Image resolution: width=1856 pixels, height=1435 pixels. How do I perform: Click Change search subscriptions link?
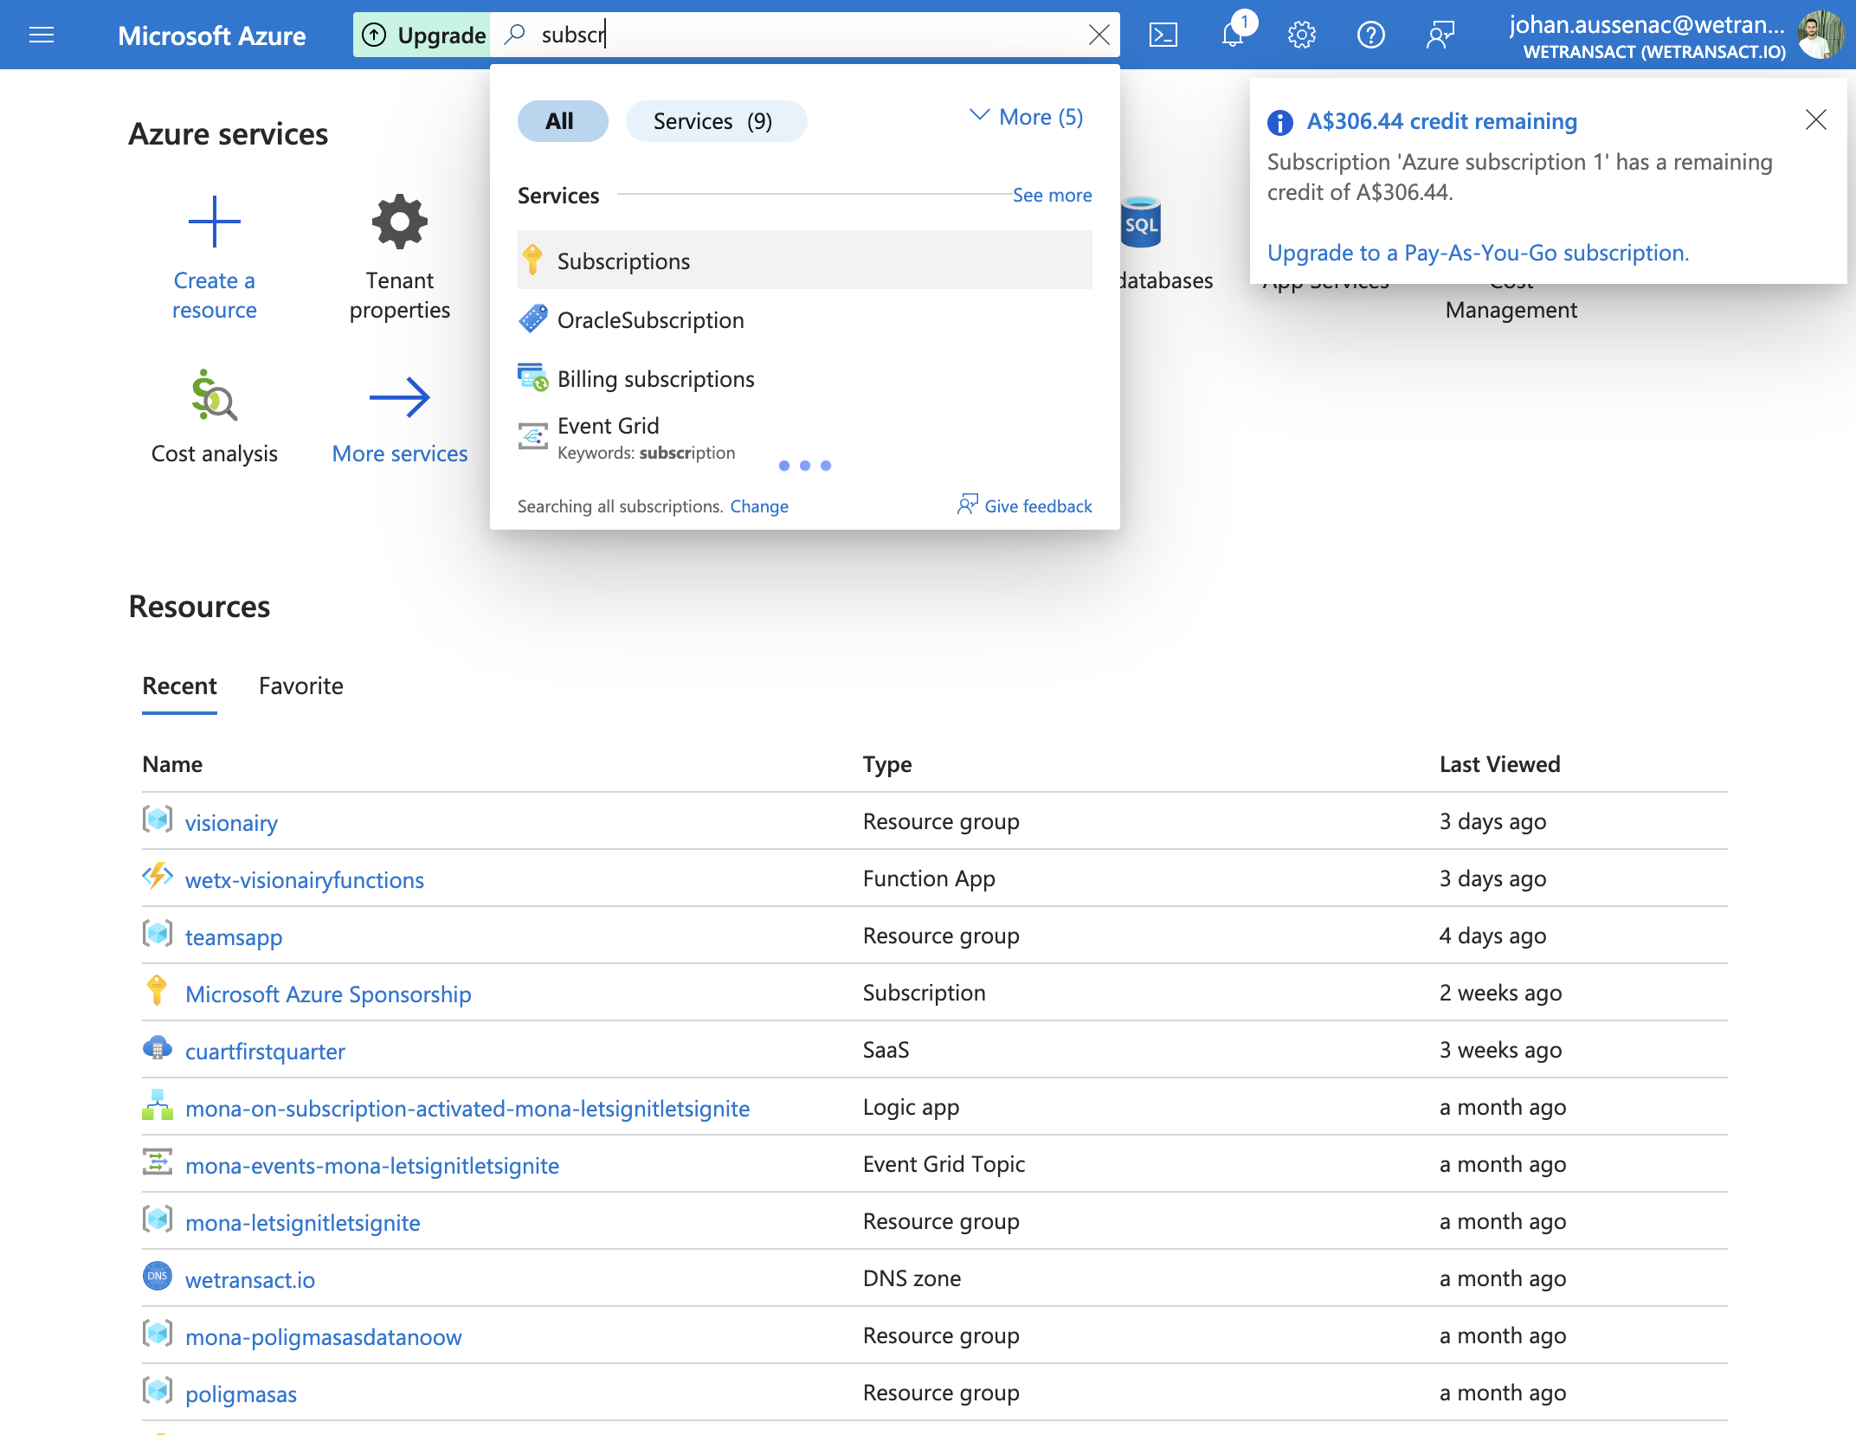[759, 506]
